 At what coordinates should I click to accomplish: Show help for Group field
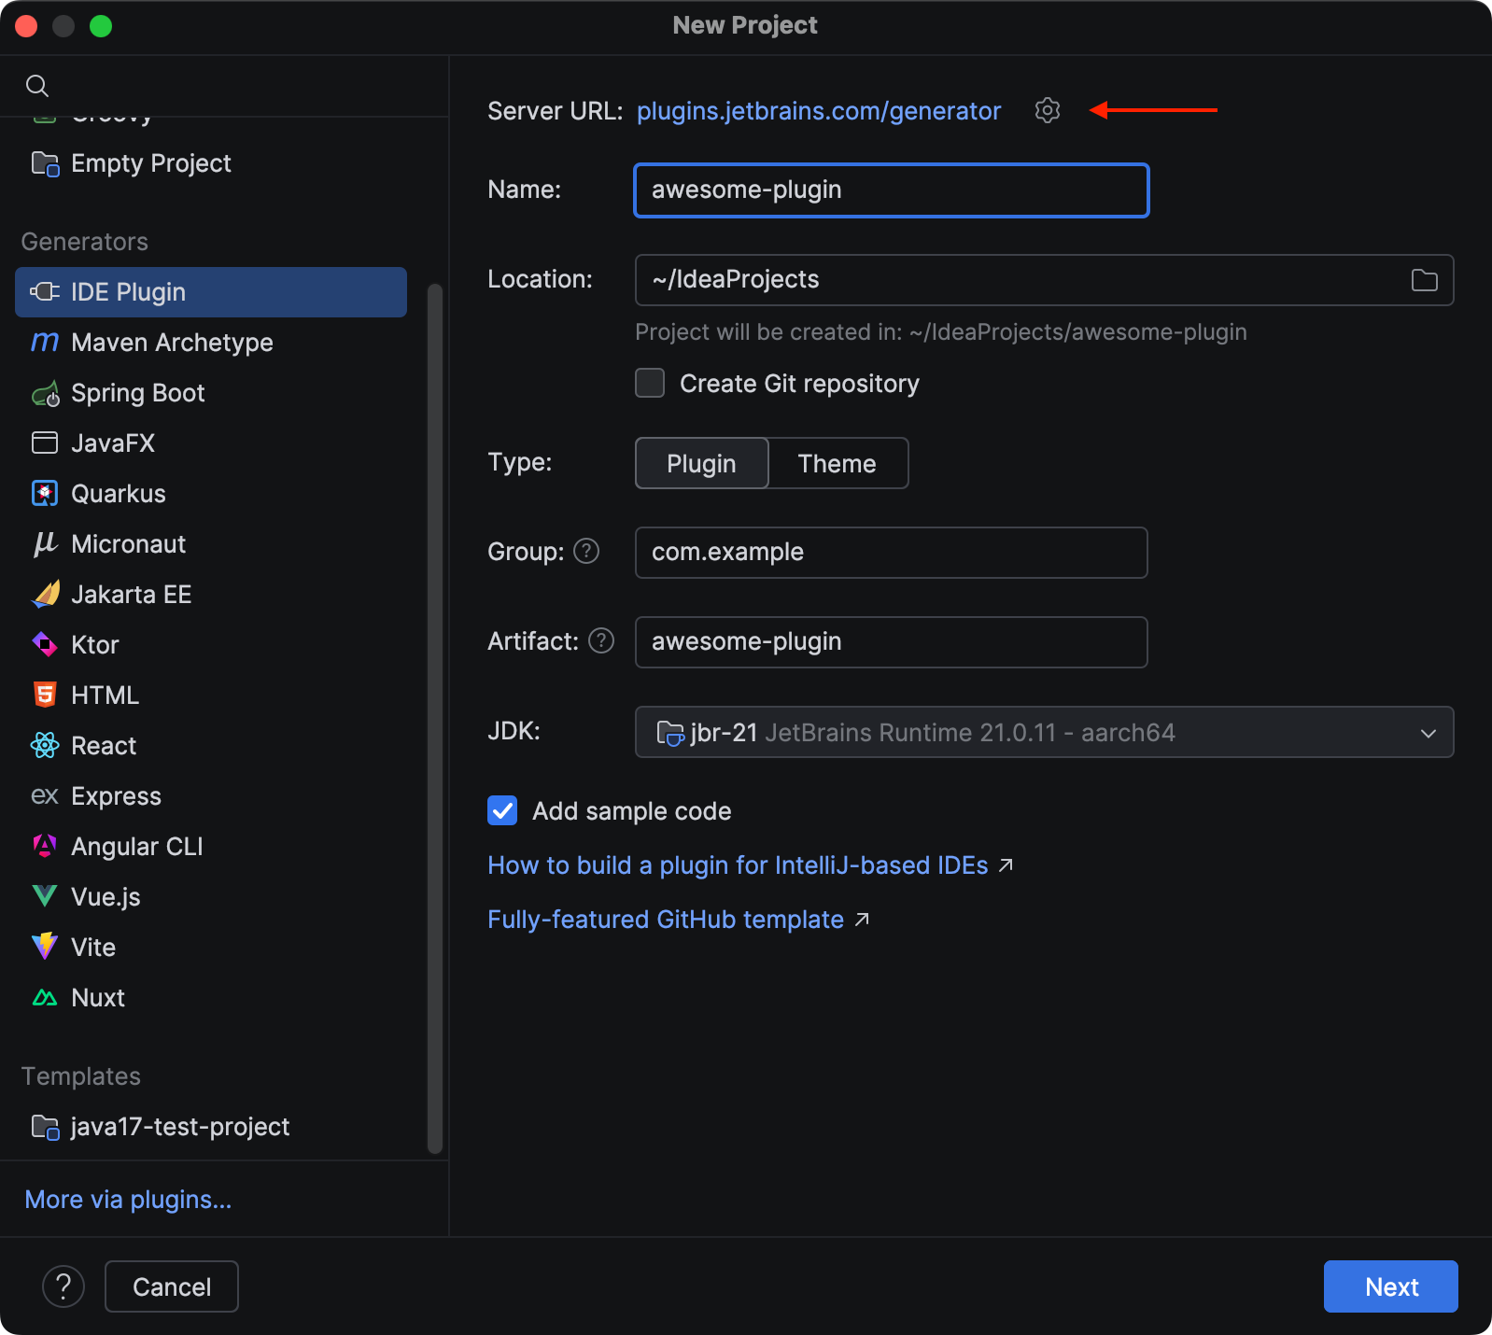[x=586, y=552]
